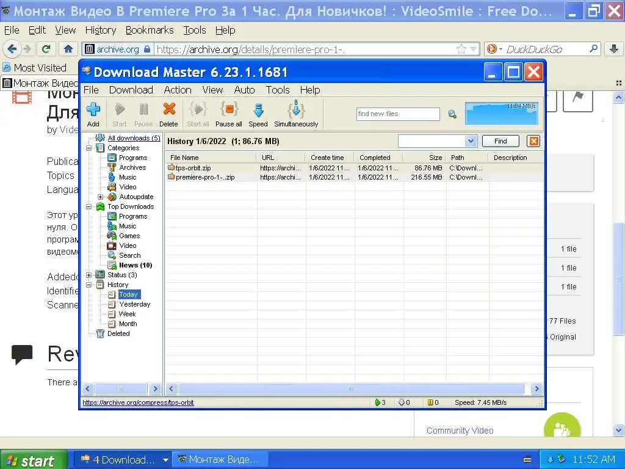Open taskbar Download Master group dropdown arrow

coord(165,460)
